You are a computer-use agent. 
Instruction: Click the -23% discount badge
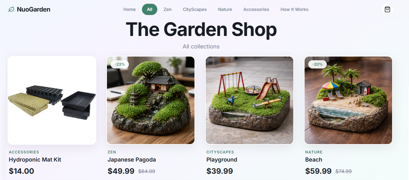[x=120, y=64]
